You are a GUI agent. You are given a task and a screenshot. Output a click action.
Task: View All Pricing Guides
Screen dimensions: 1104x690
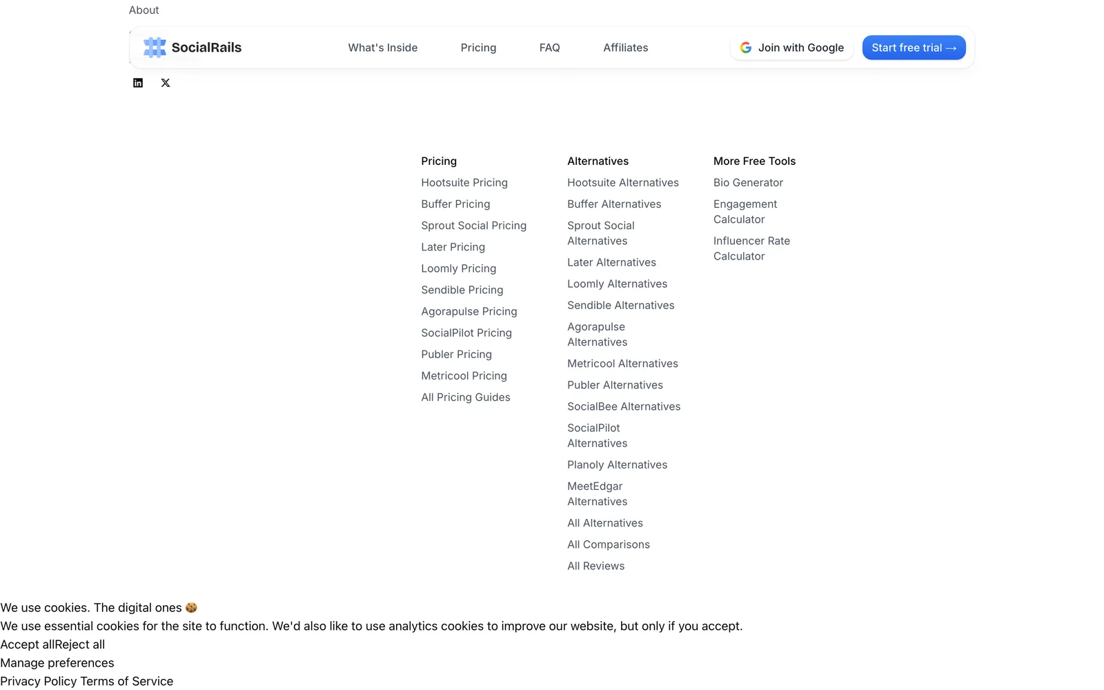click(466, 397)
